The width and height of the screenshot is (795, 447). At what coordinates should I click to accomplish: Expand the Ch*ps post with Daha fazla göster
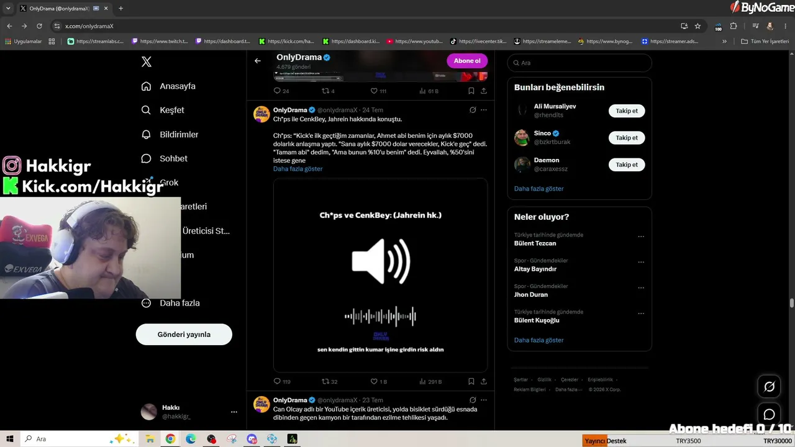(x=298, y=169)
